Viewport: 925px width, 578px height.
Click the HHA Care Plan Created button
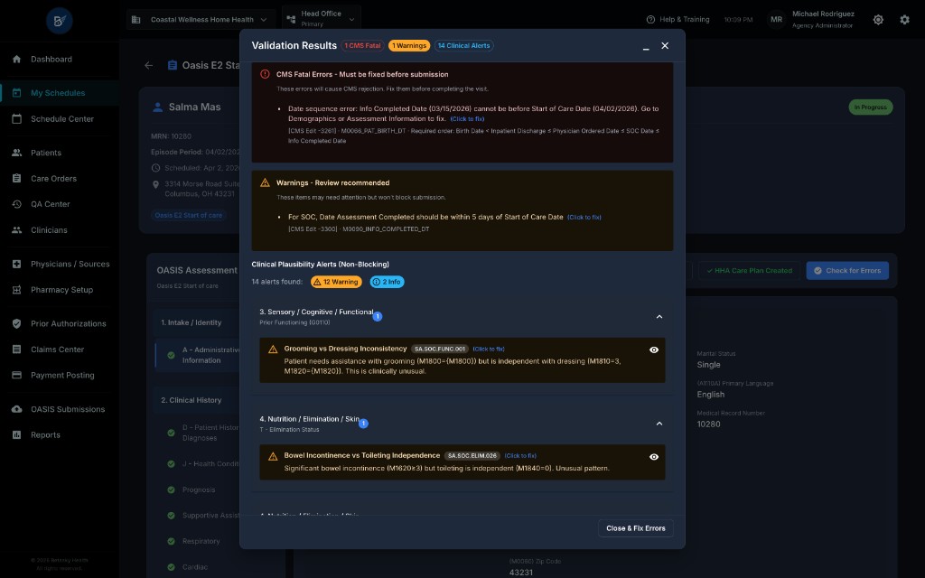pyautogui.click(x=749, y=271)
